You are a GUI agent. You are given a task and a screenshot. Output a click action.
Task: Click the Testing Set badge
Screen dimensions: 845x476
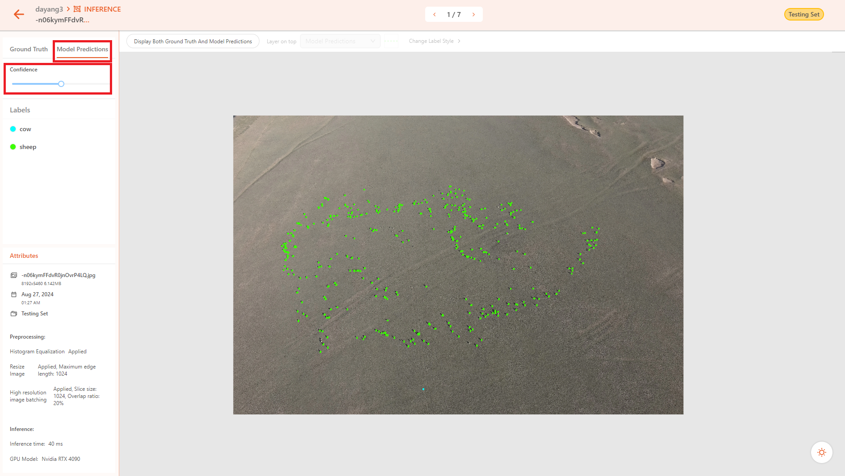[x=804, y=14]
